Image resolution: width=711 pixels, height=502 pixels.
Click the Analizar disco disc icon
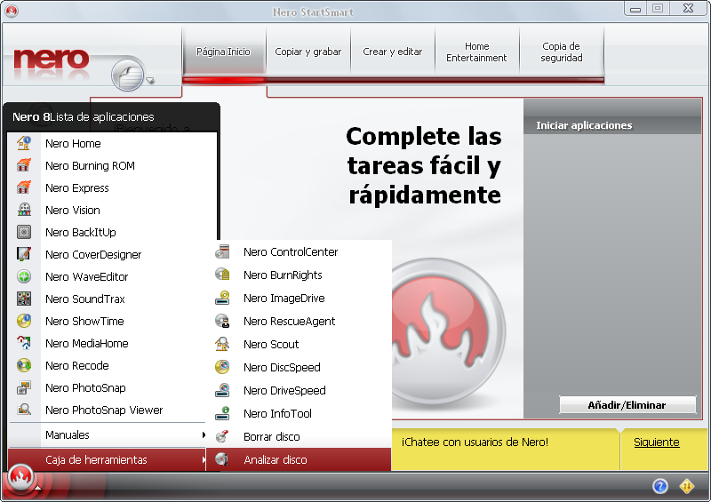(x=222, y=460)
